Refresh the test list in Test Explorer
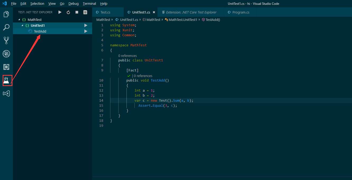Viewport: 352px width, 180px height. [68, 12]
